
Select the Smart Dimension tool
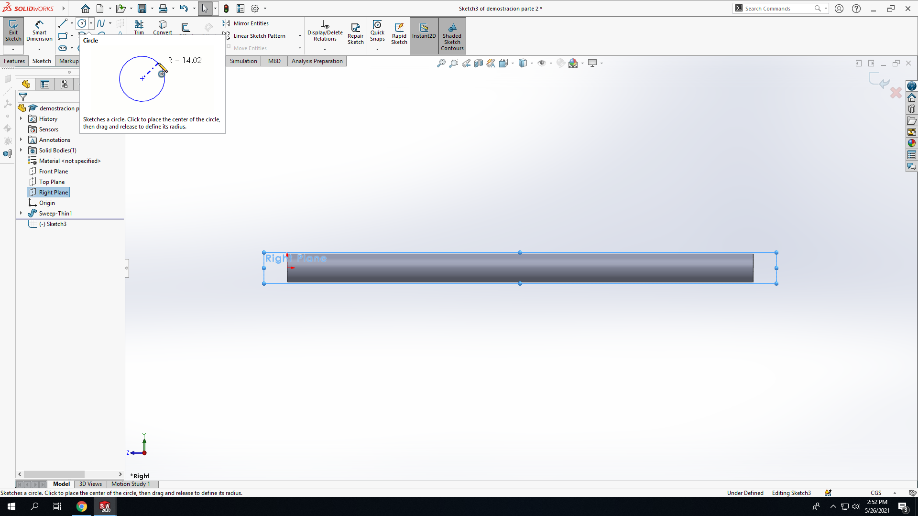click(39, 32)
